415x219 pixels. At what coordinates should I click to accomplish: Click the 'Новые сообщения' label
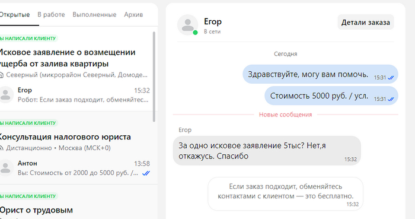tap(285, 115)
